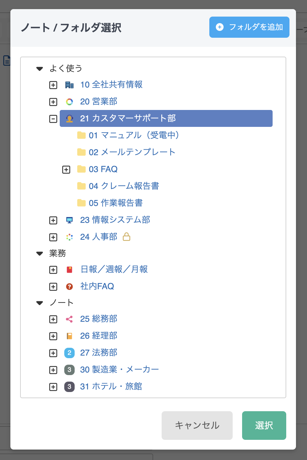This screenshot has width=307, height=460.
Task: Click the folder icon for 03 FAQ
Action: point(81,169)
